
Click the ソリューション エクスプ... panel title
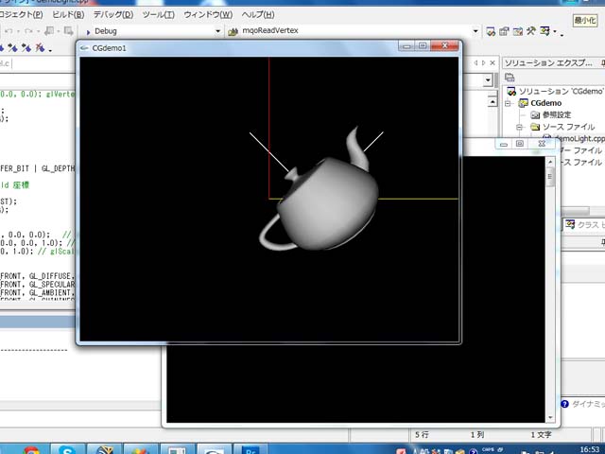click(548, 63)
